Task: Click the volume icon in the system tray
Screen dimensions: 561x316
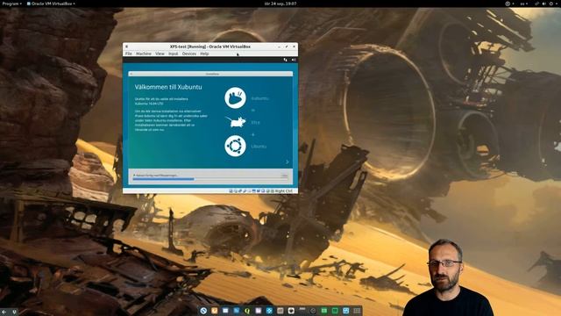Action: point(543,4)
